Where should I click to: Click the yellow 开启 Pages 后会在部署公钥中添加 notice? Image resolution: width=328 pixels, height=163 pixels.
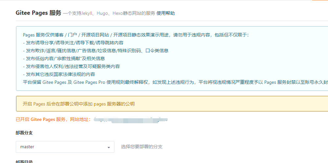tap(172, 104)
